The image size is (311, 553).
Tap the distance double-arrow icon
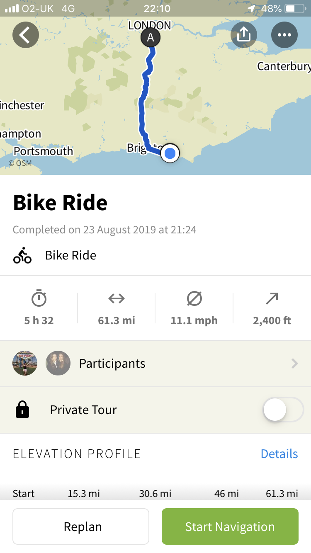(x=117, y=298)
